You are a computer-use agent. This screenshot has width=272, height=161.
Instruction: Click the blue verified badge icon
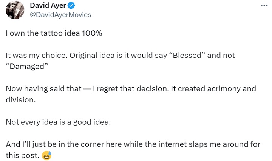71,6
